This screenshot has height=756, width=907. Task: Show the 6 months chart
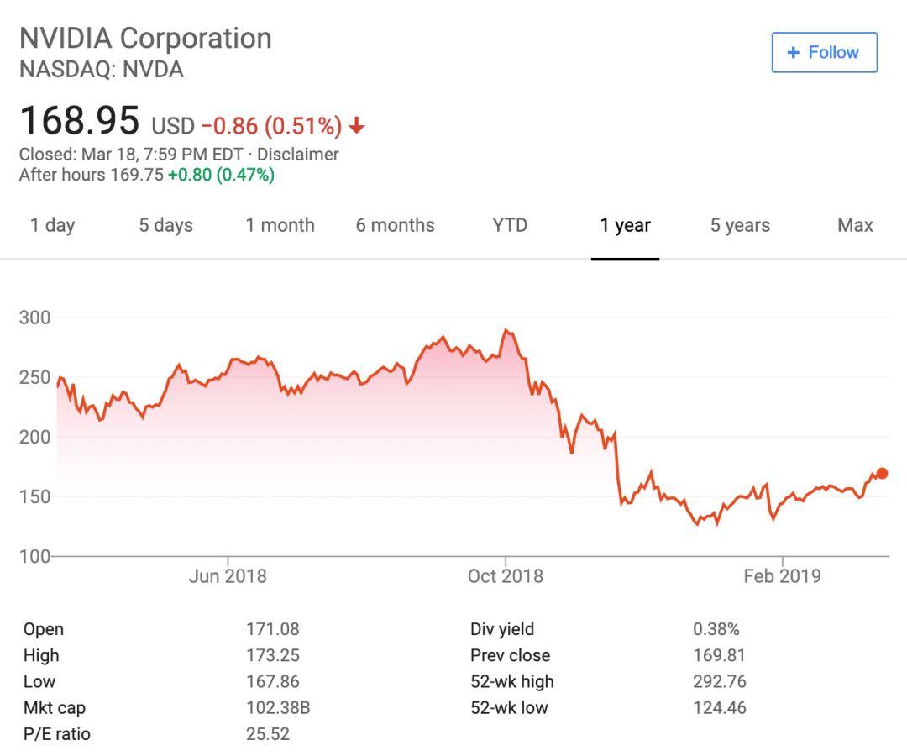tap(395, 225)
